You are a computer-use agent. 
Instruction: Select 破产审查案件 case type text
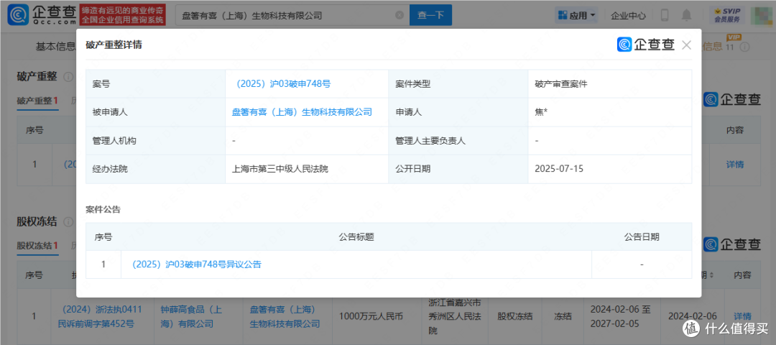560,83
